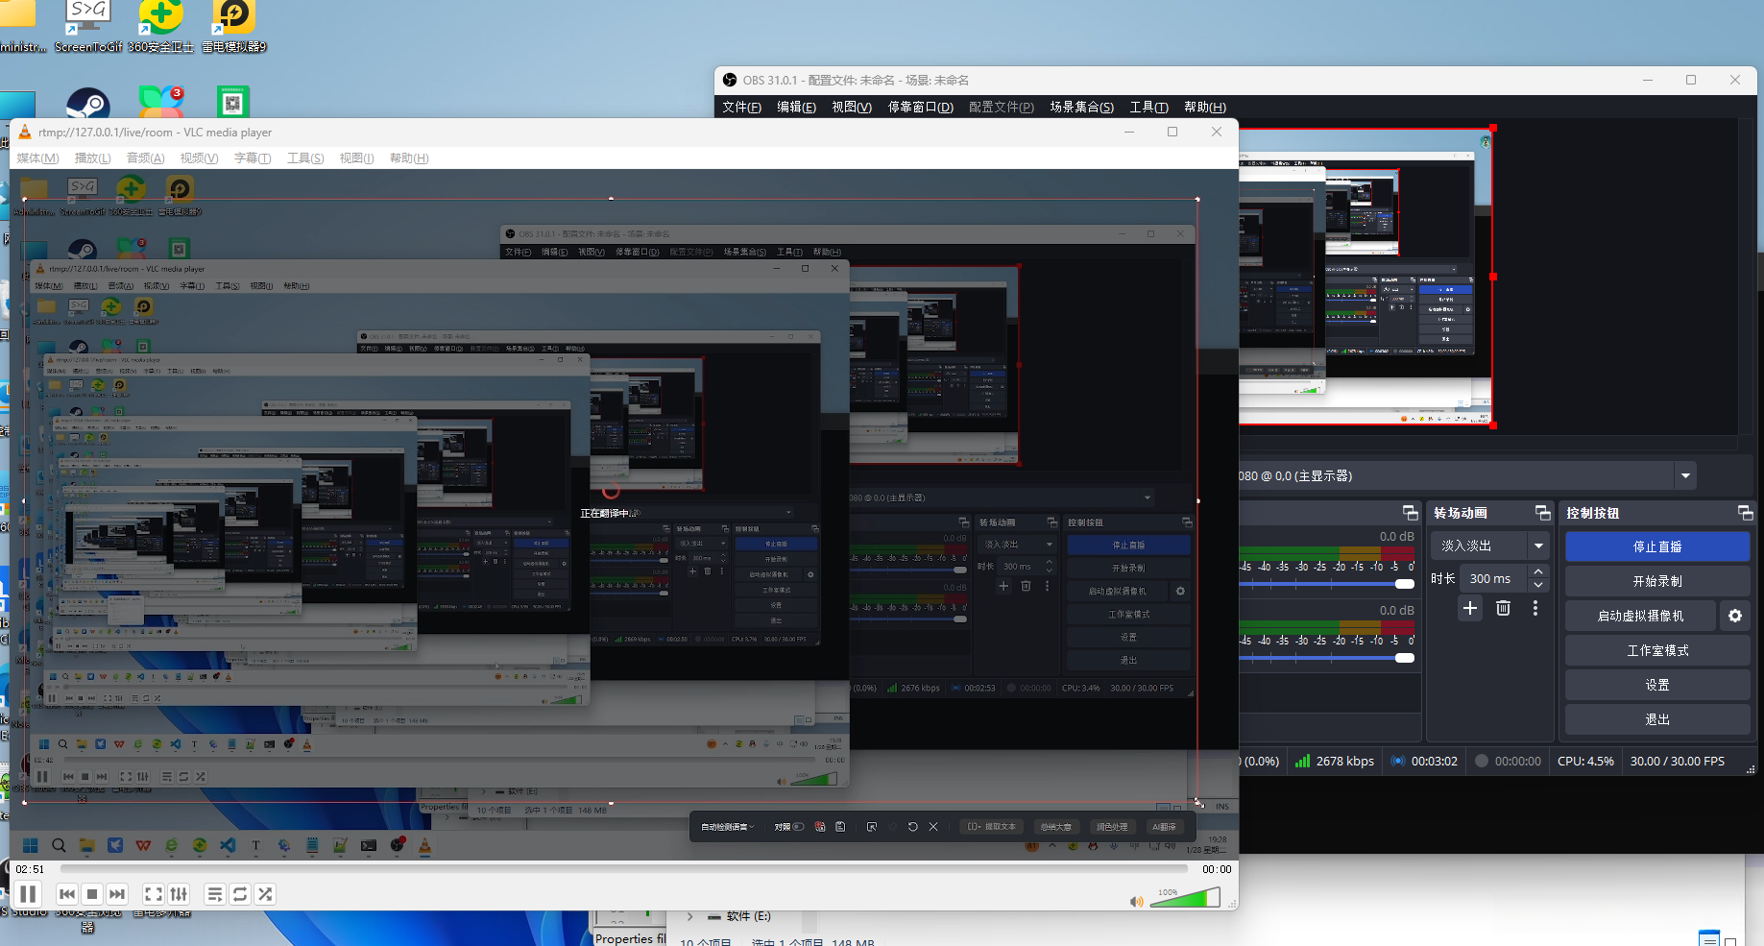Undock the 控制按钮 panel

point(1745,513)
